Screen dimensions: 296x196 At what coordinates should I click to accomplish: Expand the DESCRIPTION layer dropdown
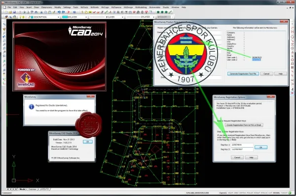pyautogui.click(x=58, y=17)
